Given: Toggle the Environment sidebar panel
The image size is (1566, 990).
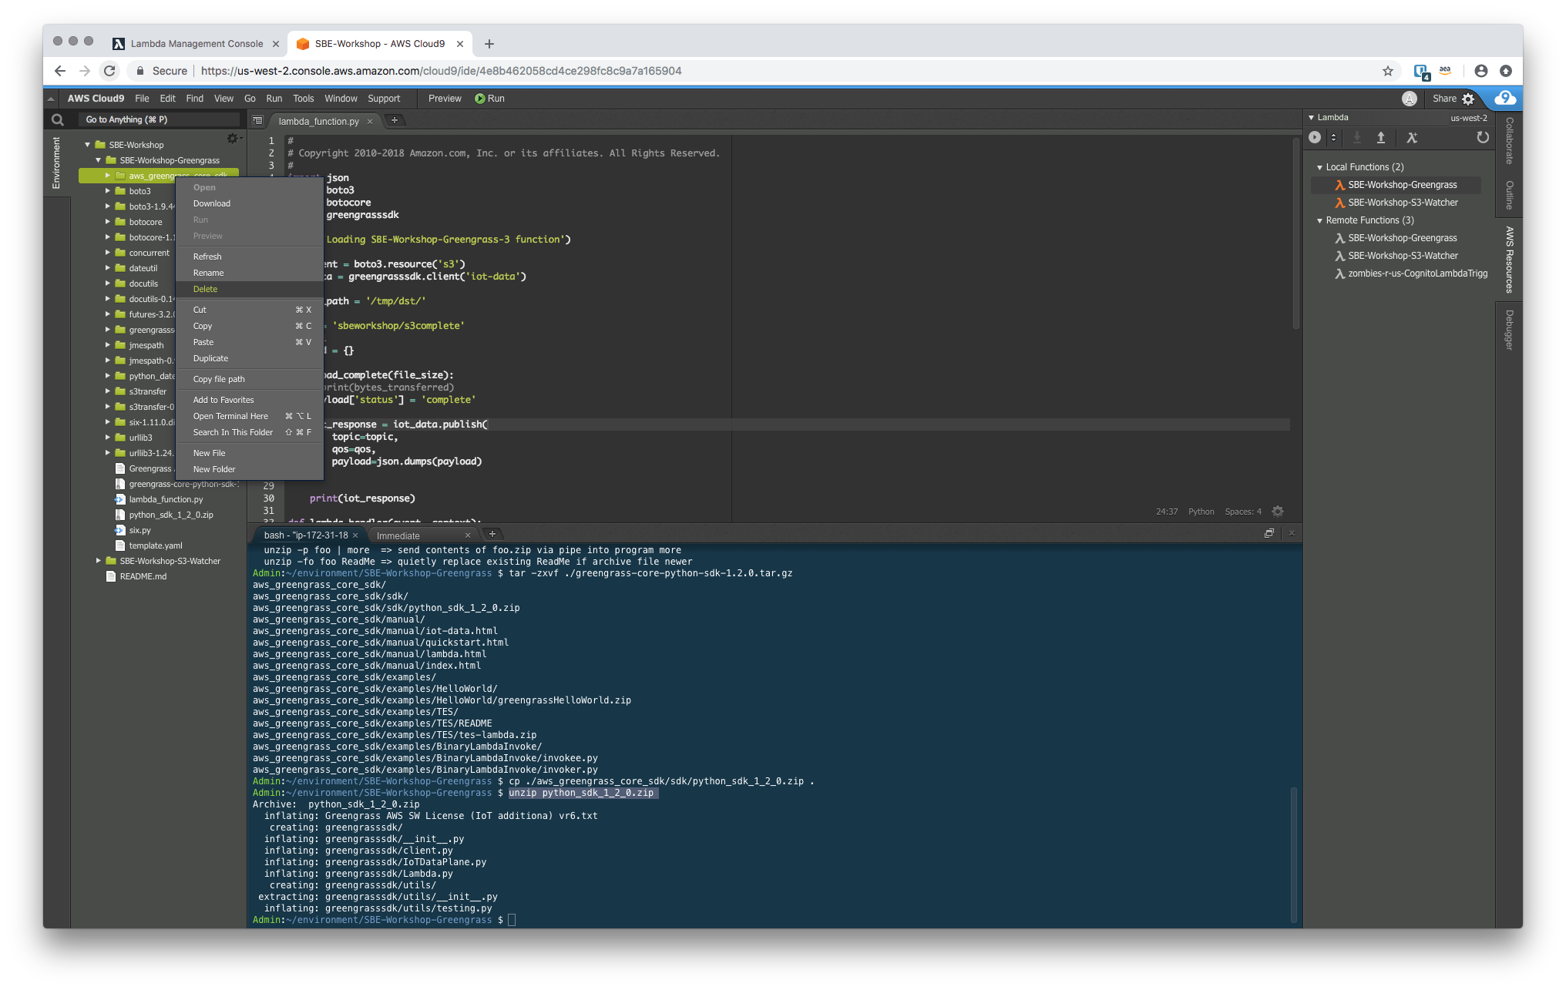Looking at the screenshot, I should click(56, 163).
